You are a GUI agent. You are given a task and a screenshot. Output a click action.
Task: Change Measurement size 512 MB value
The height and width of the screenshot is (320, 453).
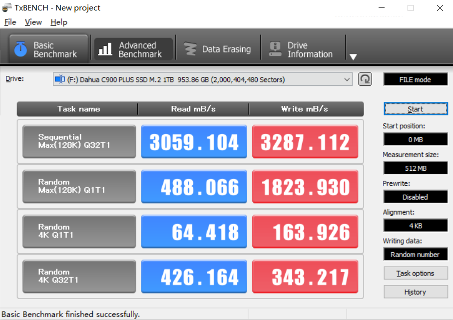click(416, 168)
